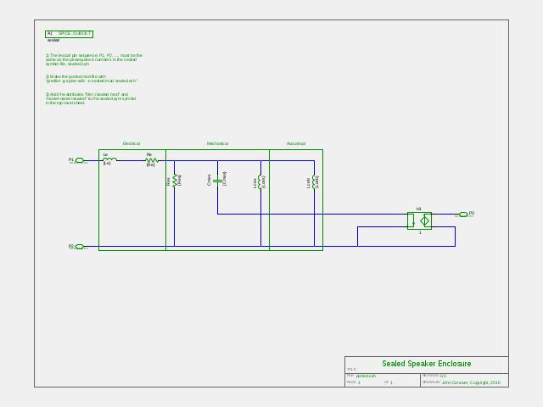Click the H1 controlled source symbol
The height and width of the screenshot is (407, 543).
419,220
